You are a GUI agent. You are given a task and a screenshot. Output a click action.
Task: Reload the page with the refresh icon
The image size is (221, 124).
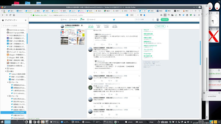point(10,15)
